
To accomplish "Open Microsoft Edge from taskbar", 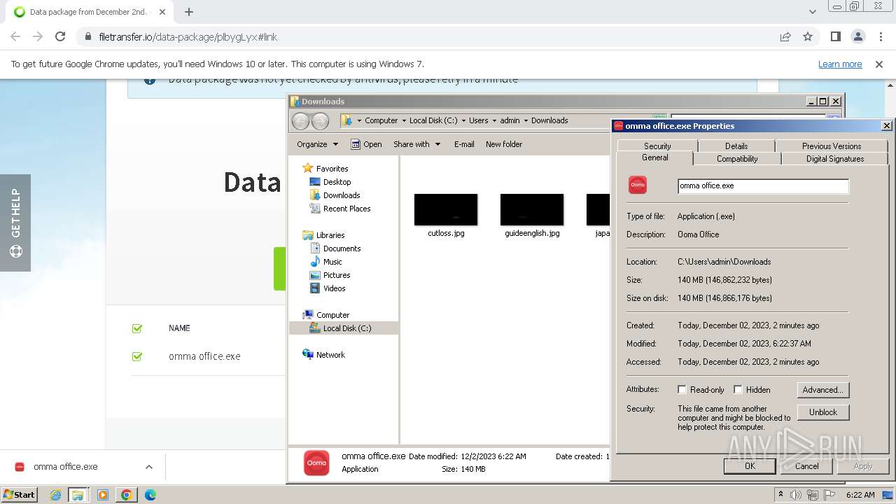I will click(150, 495).
